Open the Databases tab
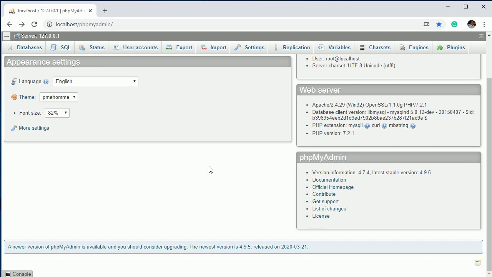492x277 pixels. pyautogui.click(x=25, y=47)
